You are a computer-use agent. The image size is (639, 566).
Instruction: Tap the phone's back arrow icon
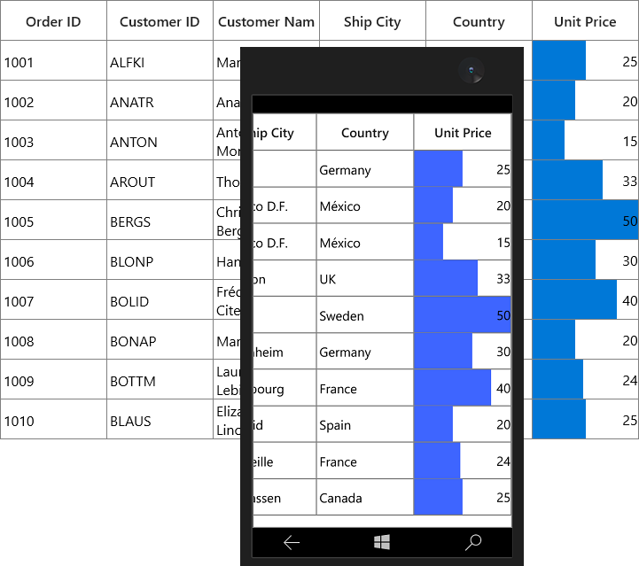tap(292, 542)
